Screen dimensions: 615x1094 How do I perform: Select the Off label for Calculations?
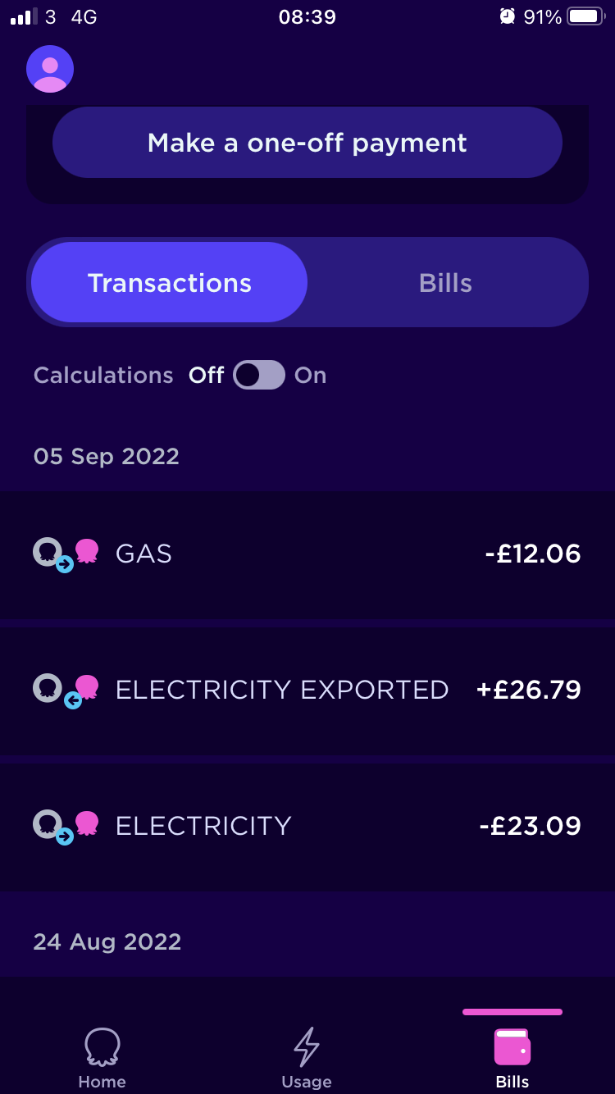tap(206, 376)
